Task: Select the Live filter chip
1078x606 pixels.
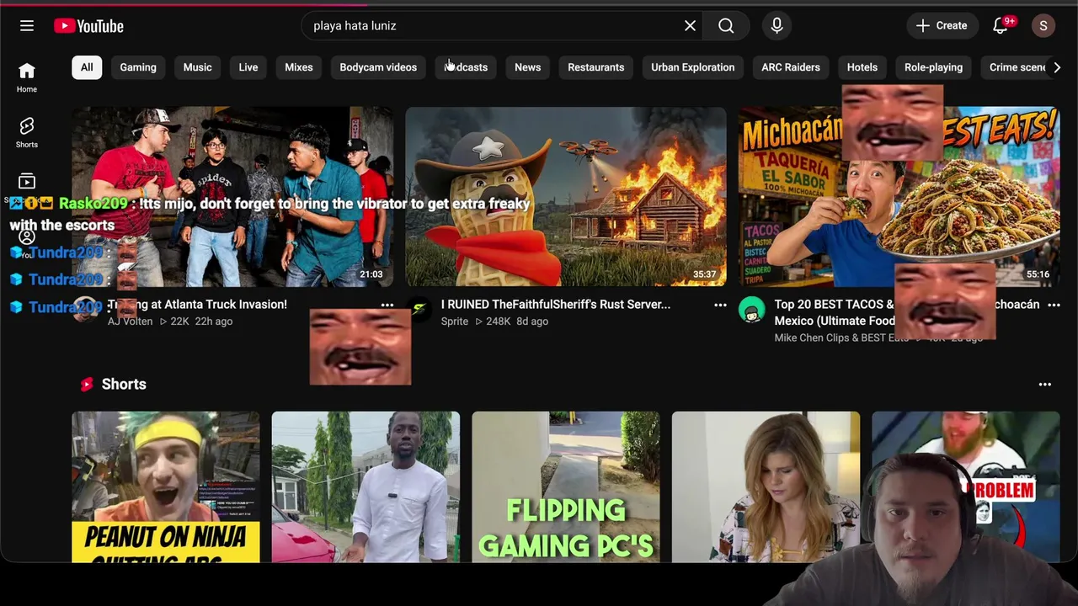Action: tap(248, 67)
